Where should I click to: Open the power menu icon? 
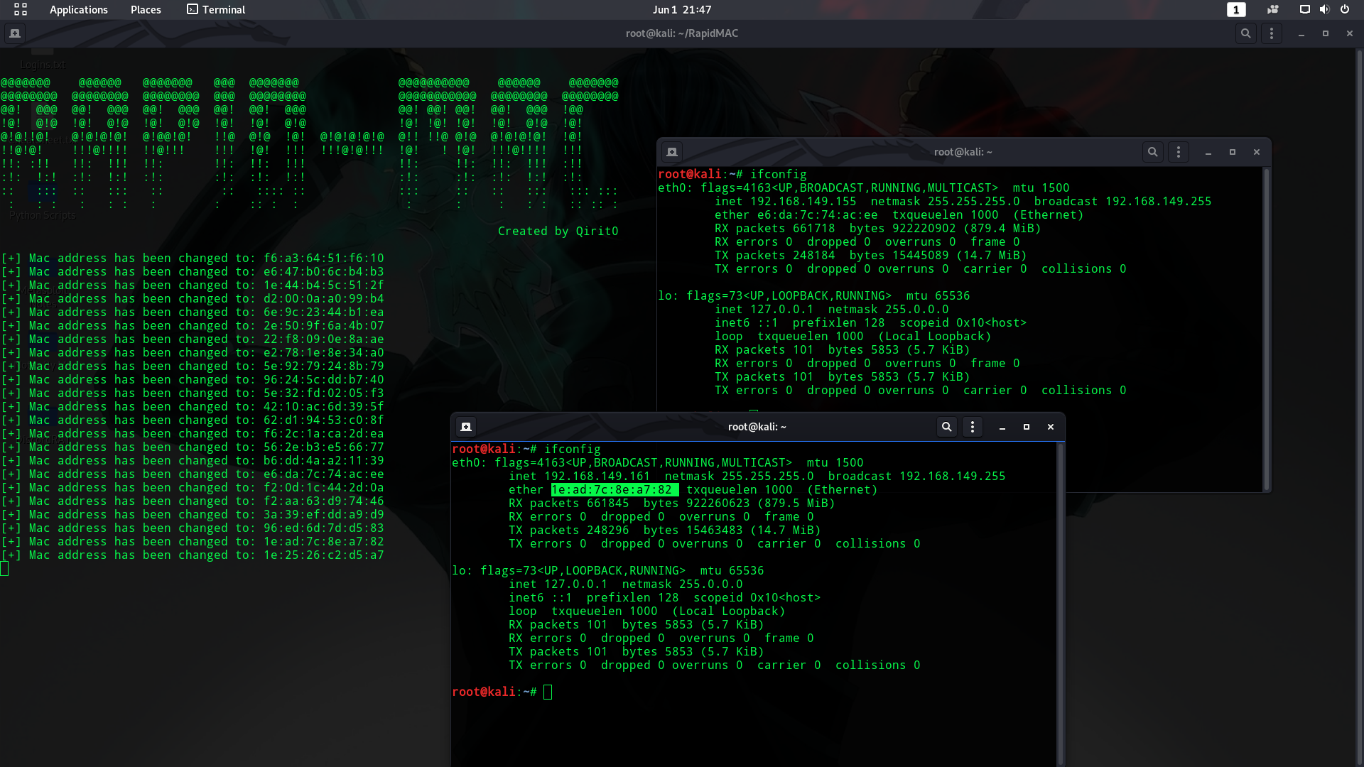[1345, 10]
